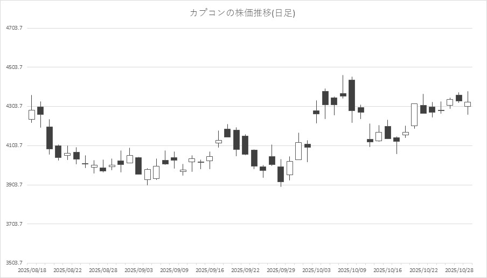Select the 3503.7 bottom axis value

pyautogui.click(x=14, y=263)
